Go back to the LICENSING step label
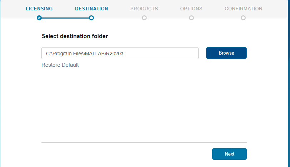The height and width of the screenshot is (167, 290). (39, 9)
